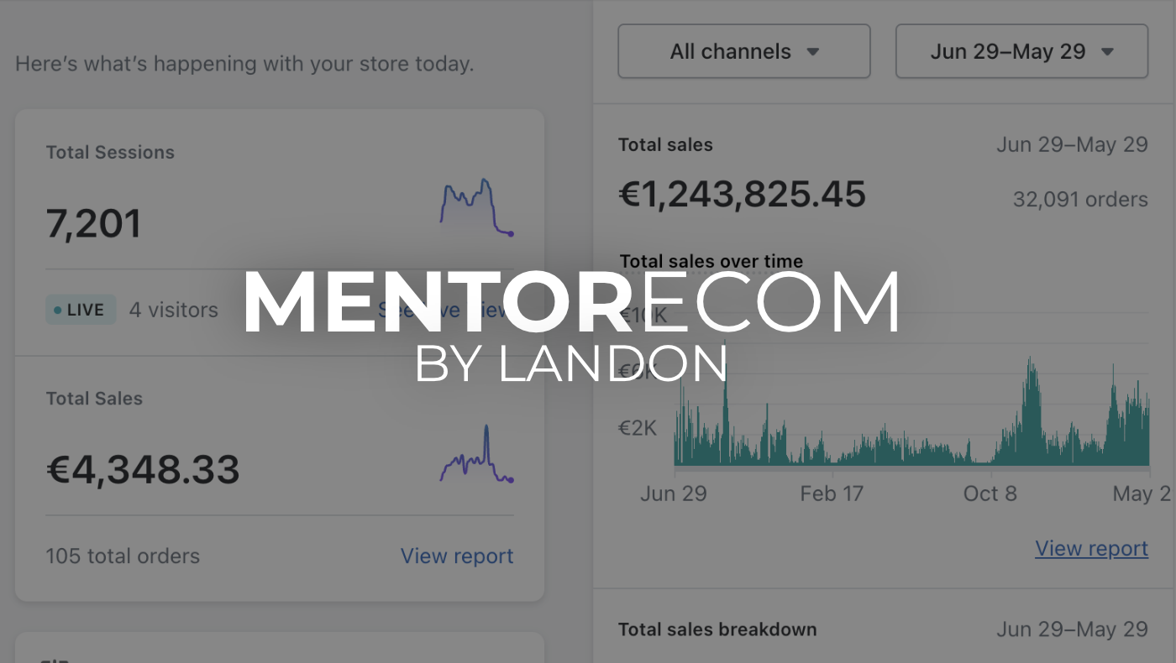Select the €1,243,825.45 total sales figure
The image size is (1176, 663).
coord(742,195)
